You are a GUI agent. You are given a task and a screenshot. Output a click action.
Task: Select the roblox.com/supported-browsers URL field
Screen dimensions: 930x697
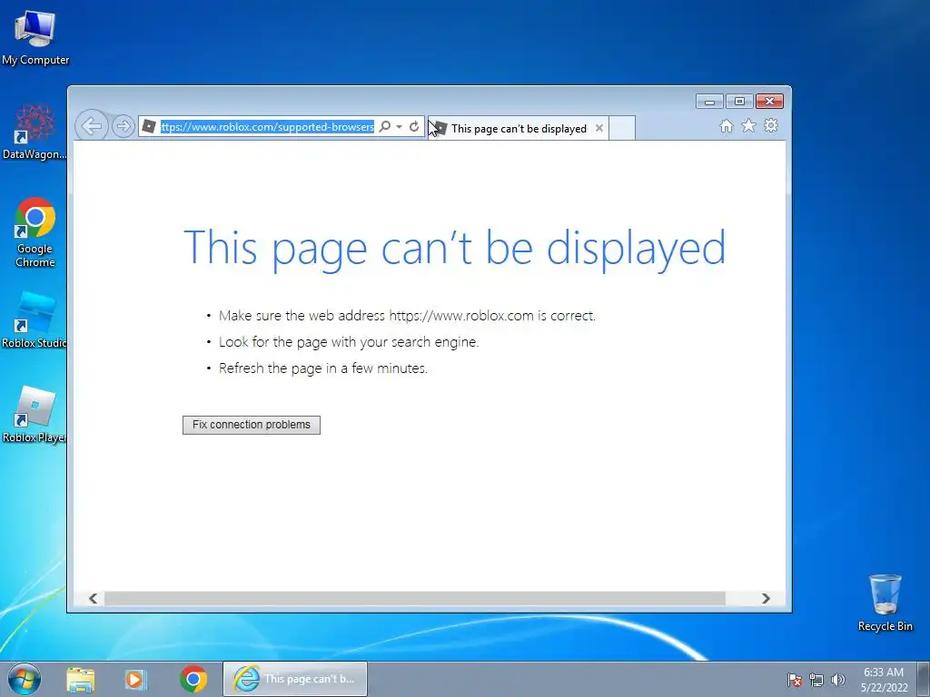(x=267, y=127)
